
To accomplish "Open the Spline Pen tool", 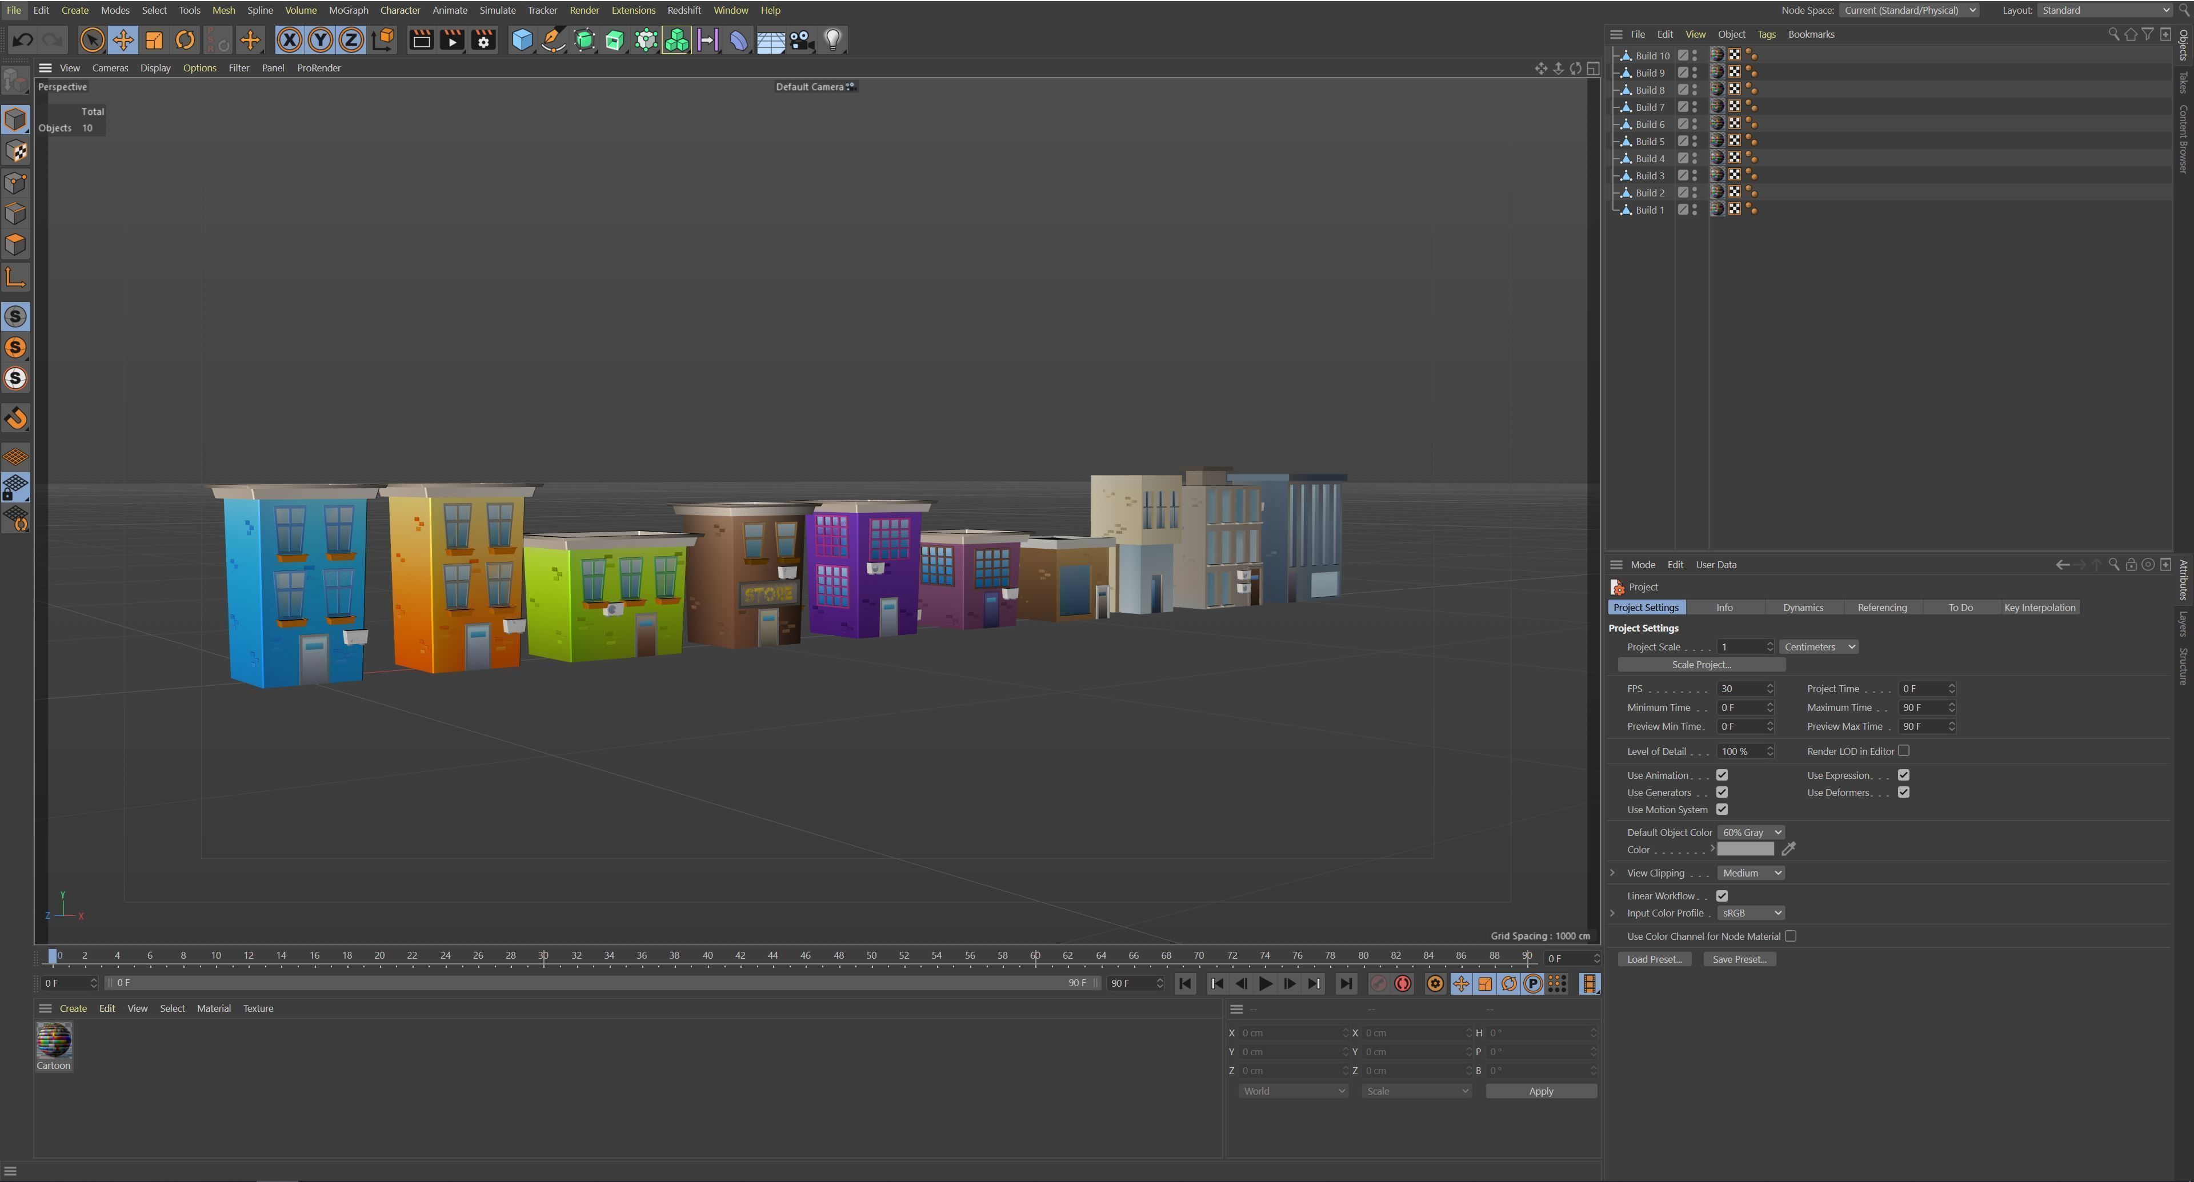I will [554, 40].
